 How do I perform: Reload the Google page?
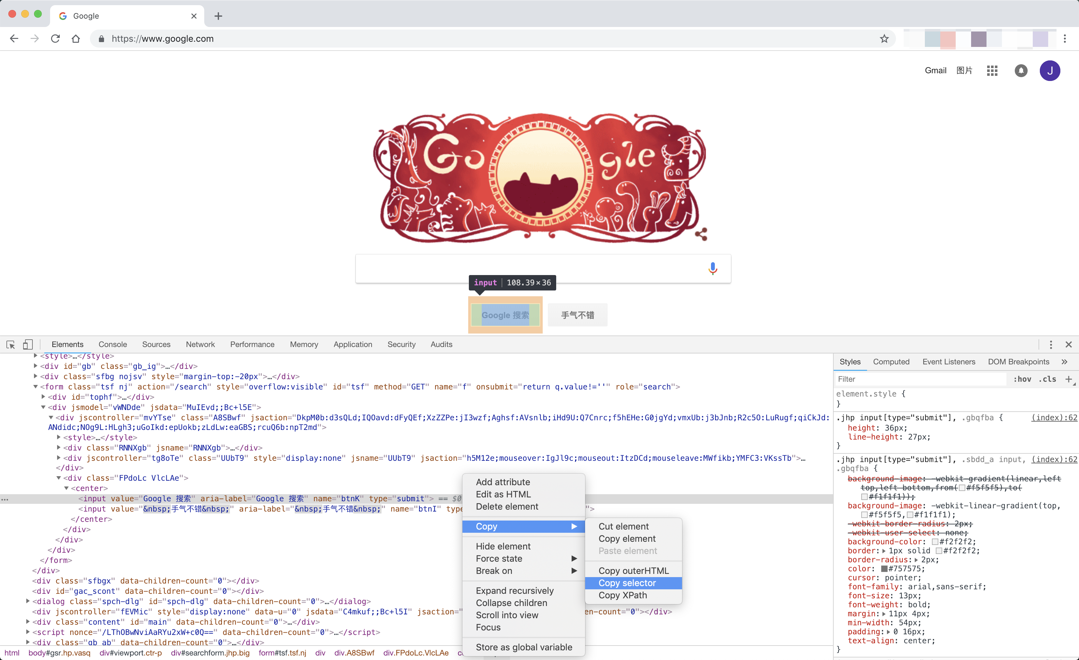click(55, 39)
